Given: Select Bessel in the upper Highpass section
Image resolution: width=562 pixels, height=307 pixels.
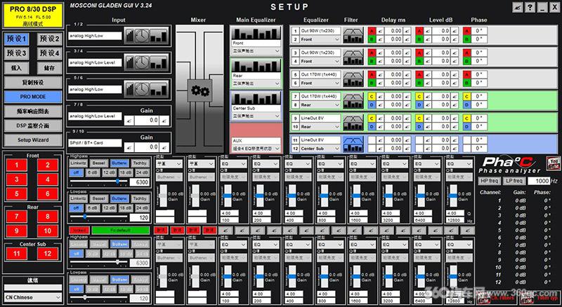Looking at the screenshot, I should [98, 163].
